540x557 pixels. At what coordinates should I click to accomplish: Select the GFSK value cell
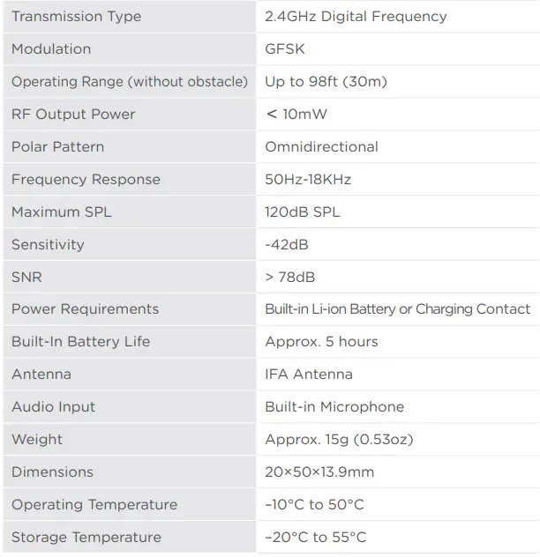click(285, 49)
